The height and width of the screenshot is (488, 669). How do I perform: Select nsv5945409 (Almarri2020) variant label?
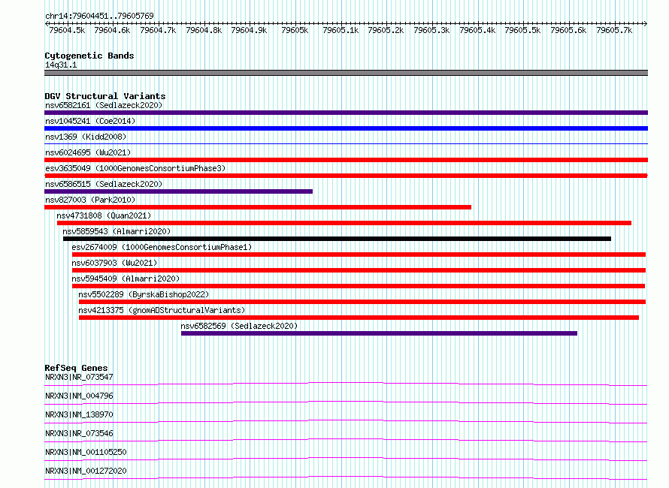pos(126,279)
